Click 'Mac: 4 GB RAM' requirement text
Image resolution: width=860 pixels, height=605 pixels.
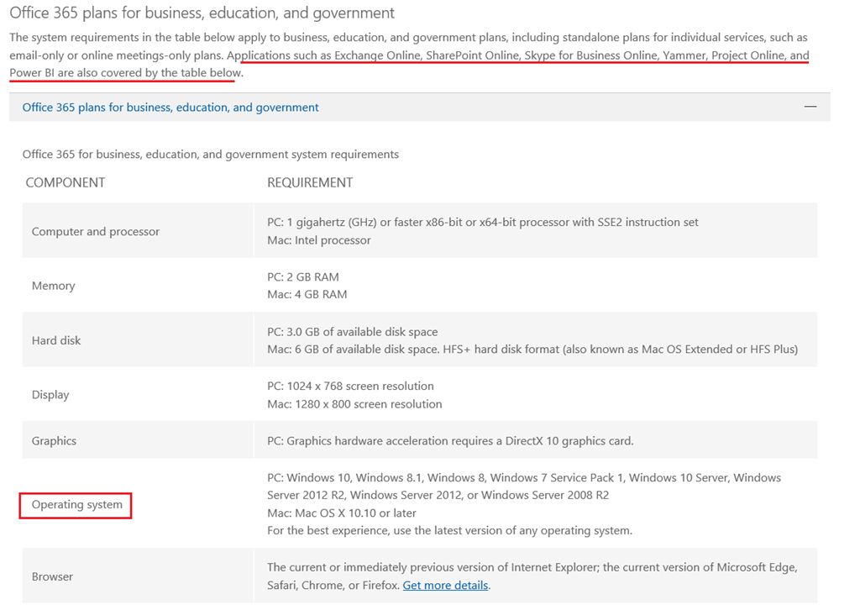pyautogui.click(x=307, y=294)
